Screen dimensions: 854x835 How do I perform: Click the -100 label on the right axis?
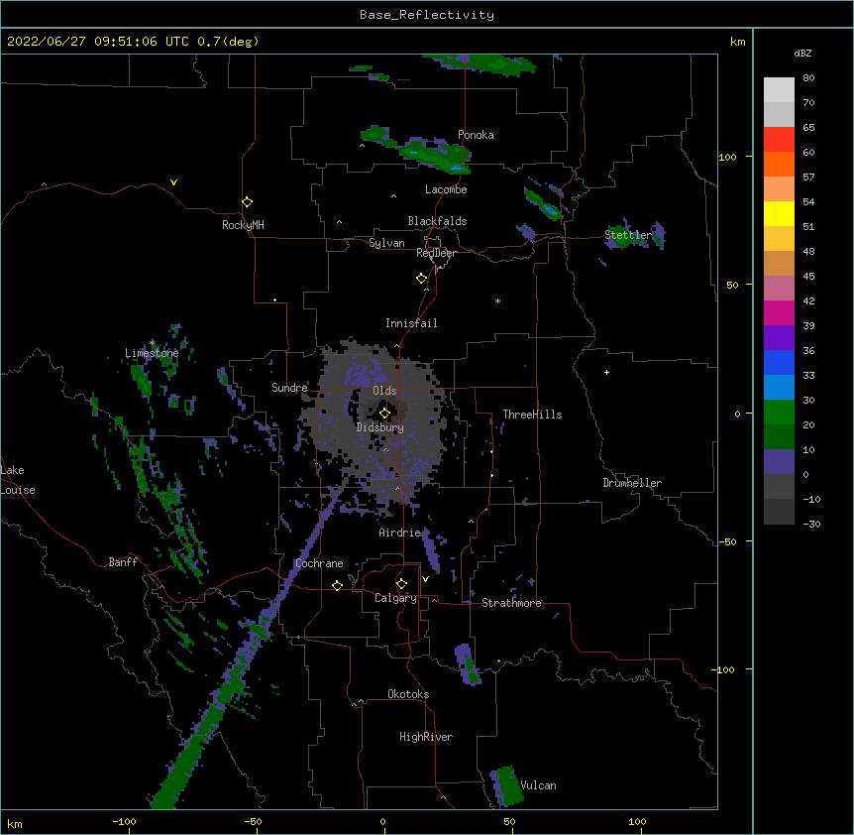click(x=724, y=669)
